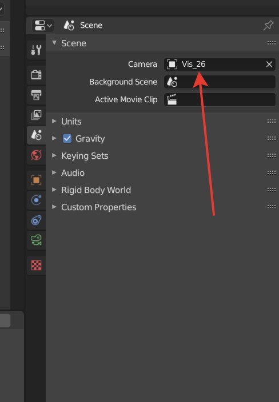Clear the Camera field with X

coord(269,64)
